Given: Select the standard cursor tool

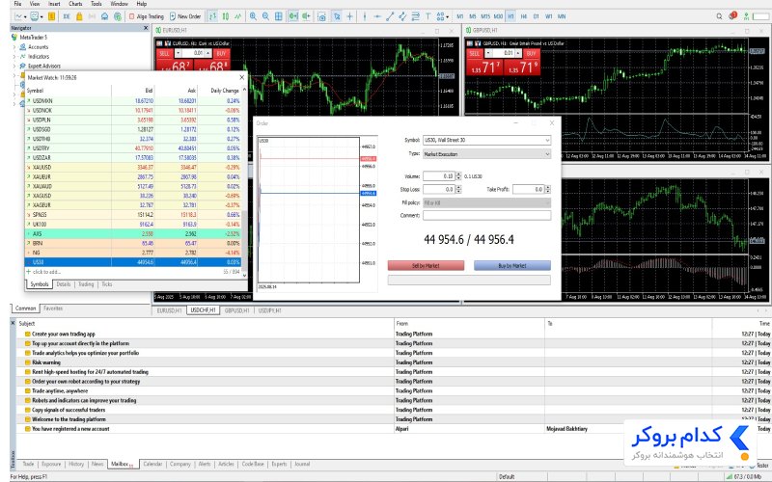Looking at the screenshot, I should pos(337,16).
